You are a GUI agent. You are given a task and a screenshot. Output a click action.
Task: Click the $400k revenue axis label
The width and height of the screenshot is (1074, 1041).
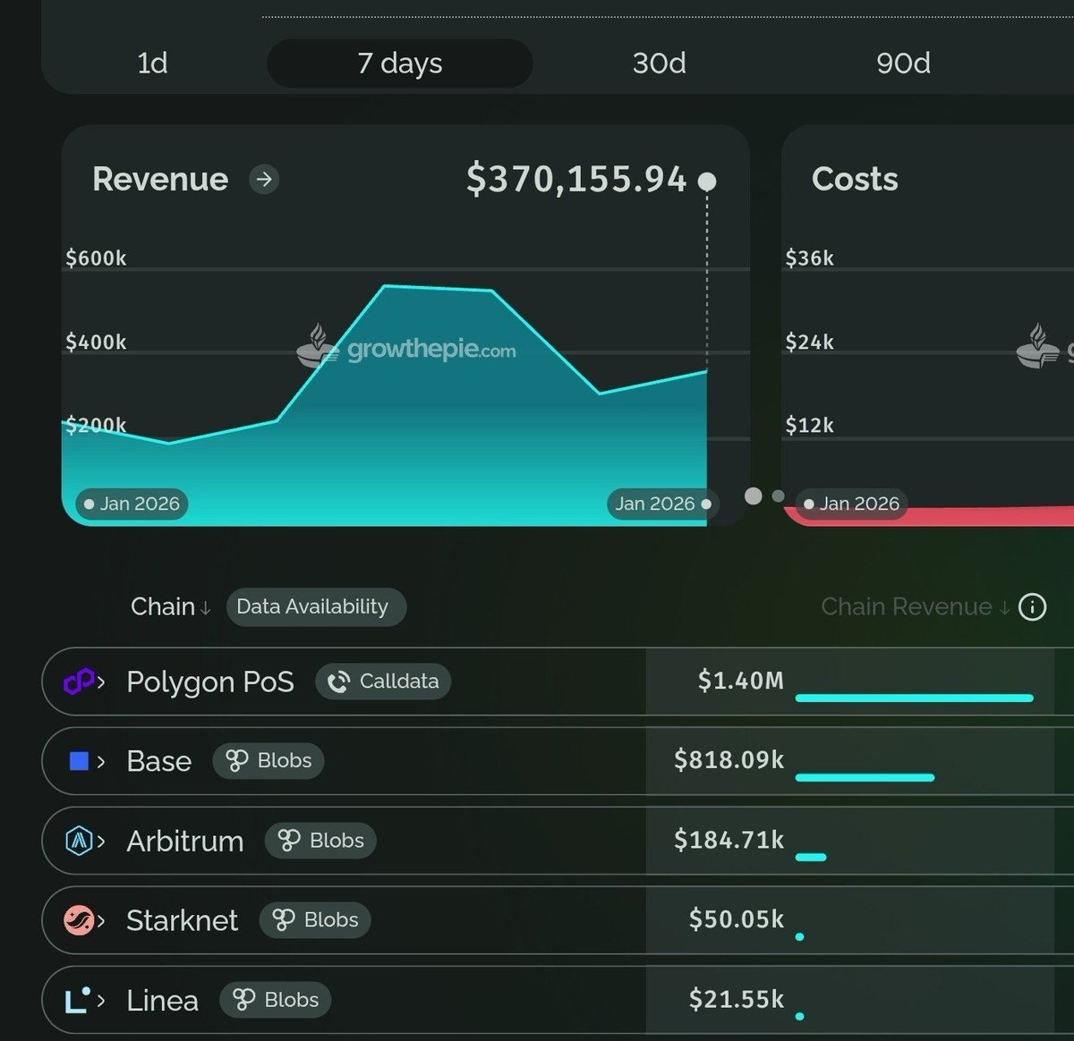(96, 342)
